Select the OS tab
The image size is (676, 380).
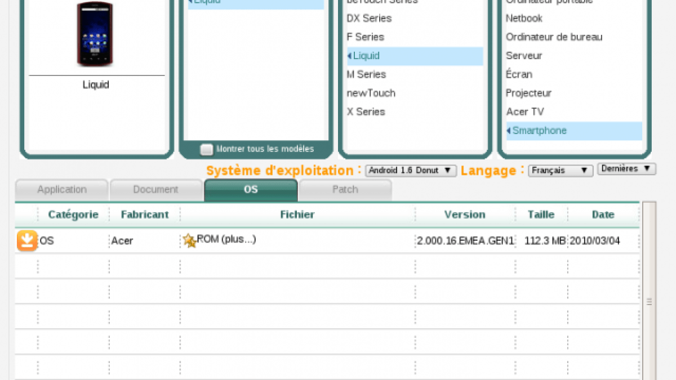(251, 190)
